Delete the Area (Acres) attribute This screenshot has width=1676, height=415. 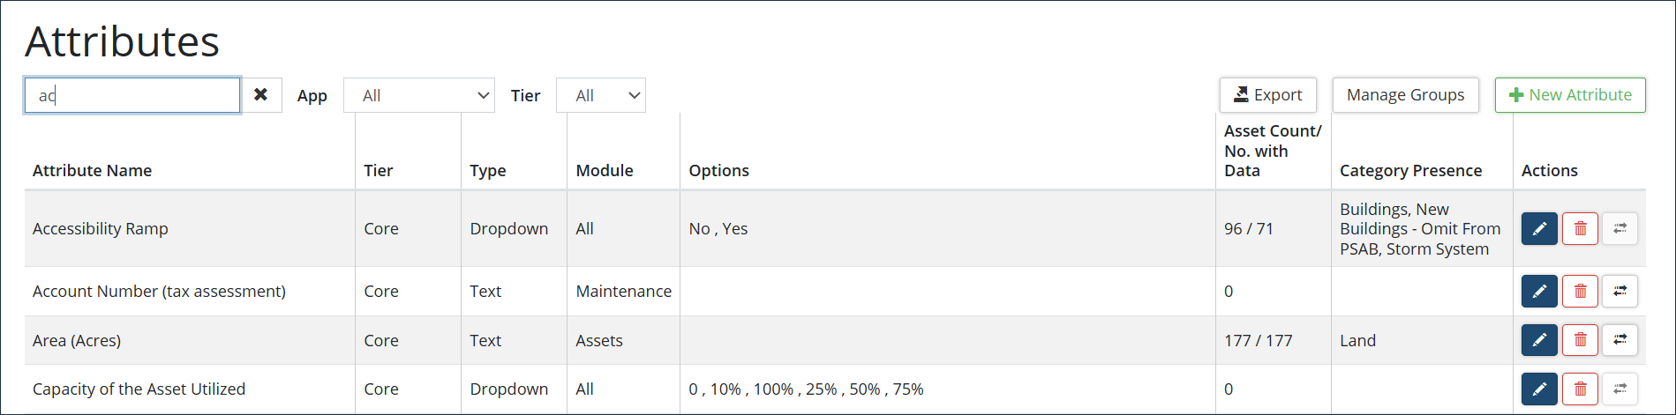tap(1580, 340)
